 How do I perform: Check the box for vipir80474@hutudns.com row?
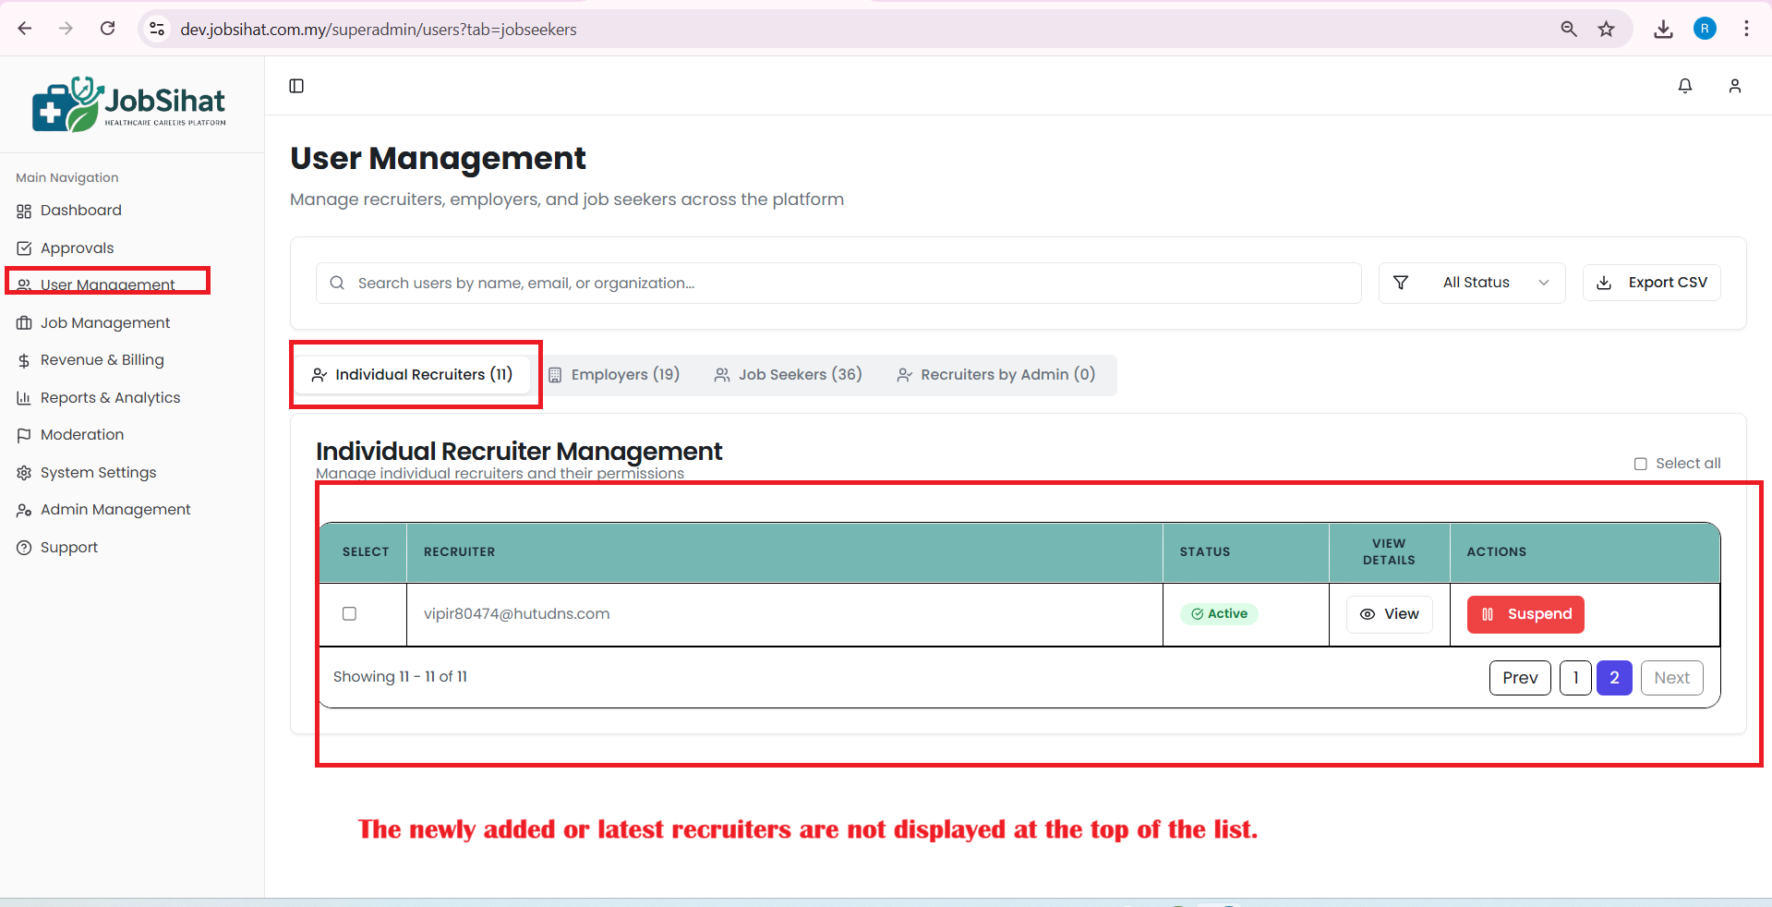[x=349, y=613]
